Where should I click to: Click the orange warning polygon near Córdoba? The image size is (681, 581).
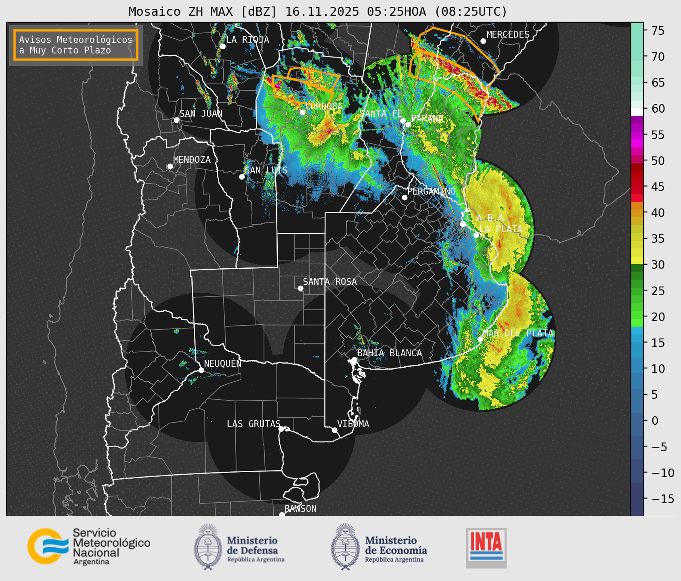pos(306,83)
